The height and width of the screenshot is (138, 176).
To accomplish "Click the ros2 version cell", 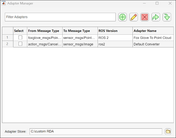I will [115, 44].
